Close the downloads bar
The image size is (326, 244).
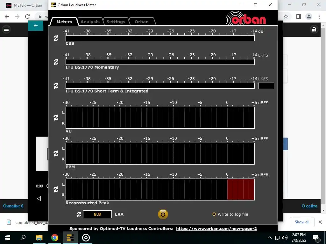[320, 222]
